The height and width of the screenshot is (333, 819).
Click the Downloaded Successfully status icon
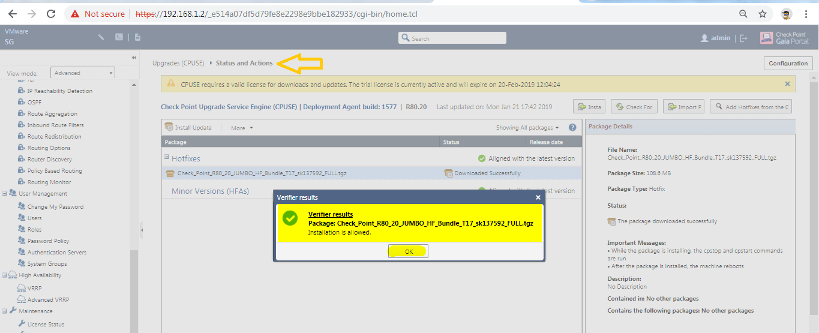[x=448, y=173]
